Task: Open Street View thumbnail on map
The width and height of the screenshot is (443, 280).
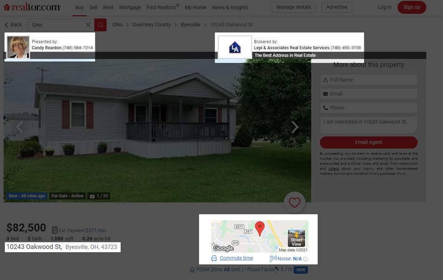Action: (297, 238)
